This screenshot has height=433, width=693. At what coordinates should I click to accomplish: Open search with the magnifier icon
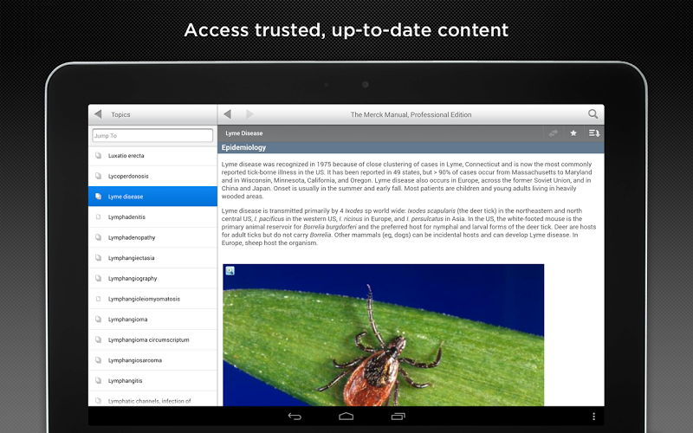(593, 114)
